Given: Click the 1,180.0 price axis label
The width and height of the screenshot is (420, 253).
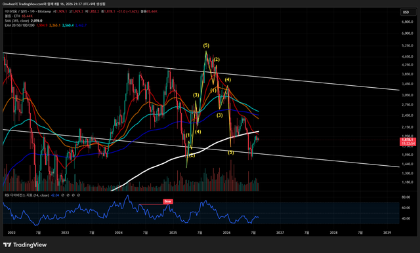Looking at the screenshot, I should tap(407, 182).
